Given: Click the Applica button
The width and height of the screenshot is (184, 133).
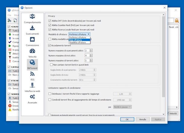Looking at the screenshot, I should (158, 119).
